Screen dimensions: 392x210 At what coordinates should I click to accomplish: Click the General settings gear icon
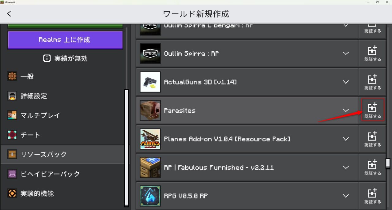coord(12,76)
